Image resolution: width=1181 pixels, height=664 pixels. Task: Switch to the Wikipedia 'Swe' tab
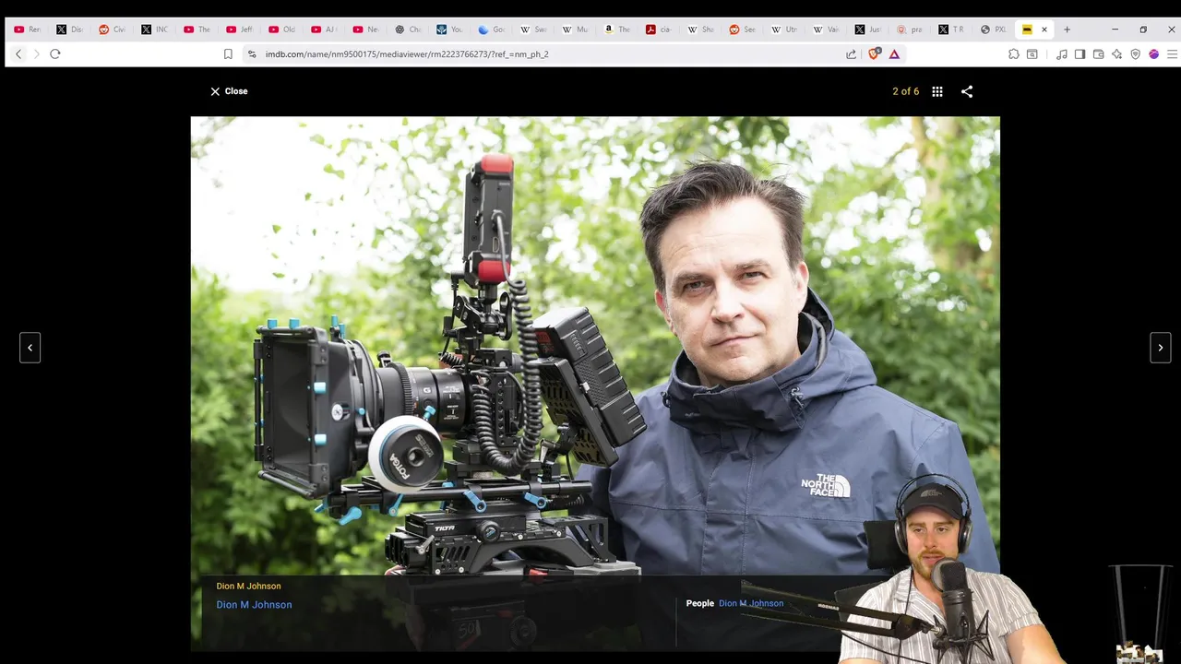tap(533, 30)
